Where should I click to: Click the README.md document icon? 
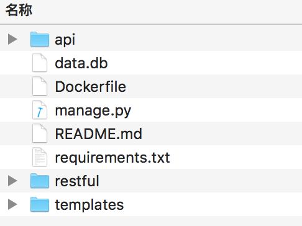40,133
